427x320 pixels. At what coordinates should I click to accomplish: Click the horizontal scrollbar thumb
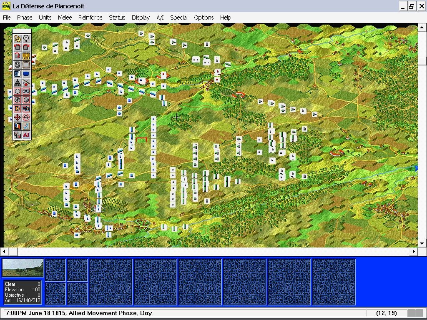pyautogui.click(x=13, y=251)
